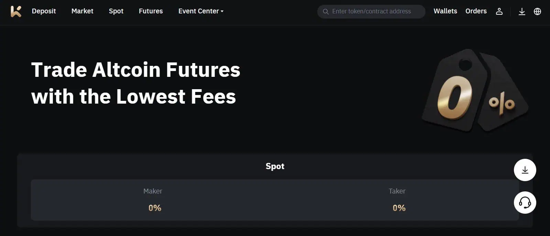Viewport: 550px width, 236px height.
Task: Click the gold K logo icon
Action: pos(16,11)
